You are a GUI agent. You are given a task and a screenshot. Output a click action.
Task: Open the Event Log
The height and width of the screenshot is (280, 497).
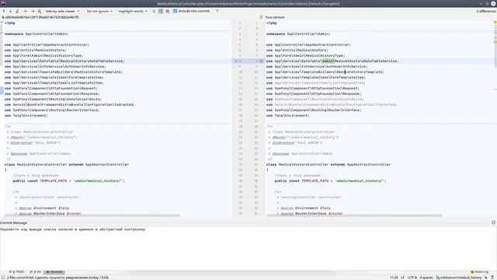pyautogui.click(x=480, y=271)
